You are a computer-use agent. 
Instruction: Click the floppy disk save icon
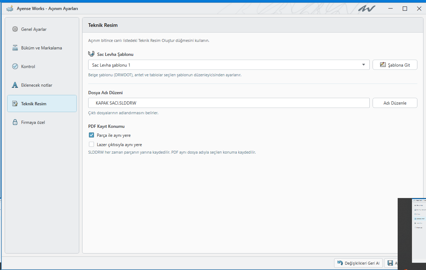coord(390,263)
